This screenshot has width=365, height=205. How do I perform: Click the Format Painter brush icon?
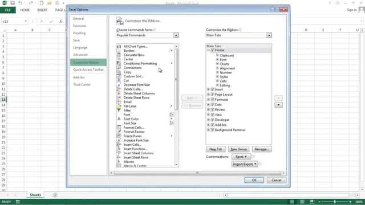(x=119, y=132)
